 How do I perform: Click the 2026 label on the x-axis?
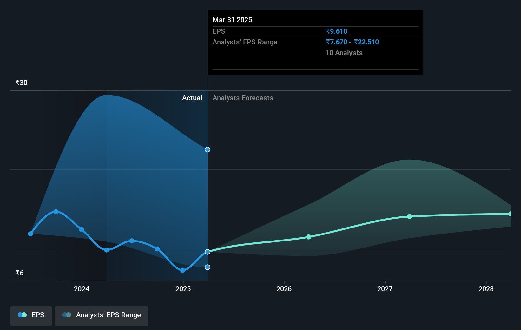pyautogui.click(x=284, y=289)
